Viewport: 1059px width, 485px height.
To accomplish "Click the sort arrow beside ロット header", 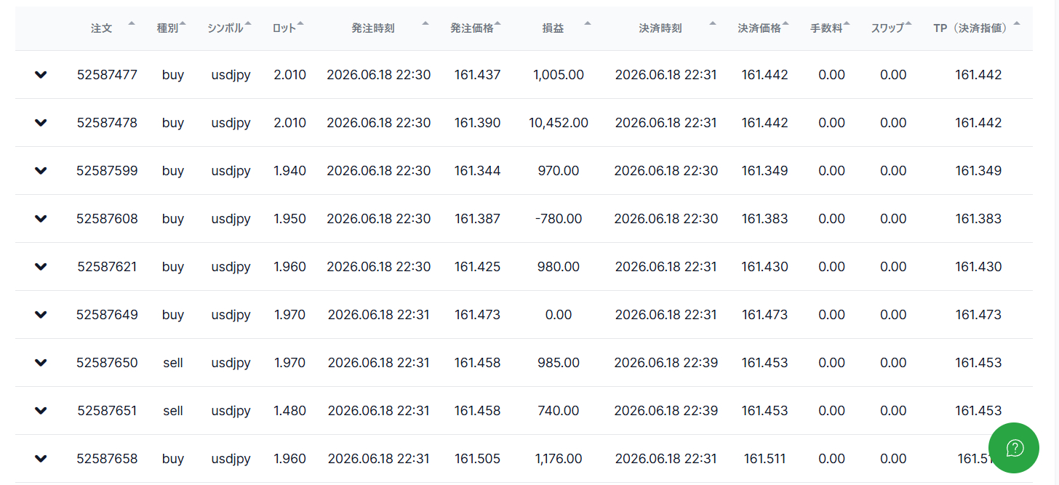I will pyautogui.click(x=300, y=24).
